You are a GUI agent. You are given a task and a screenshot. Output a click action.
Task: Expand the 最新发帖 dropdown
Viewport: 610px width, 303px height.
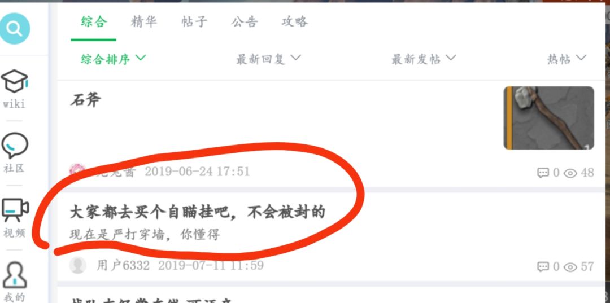(x=424, y=59)
